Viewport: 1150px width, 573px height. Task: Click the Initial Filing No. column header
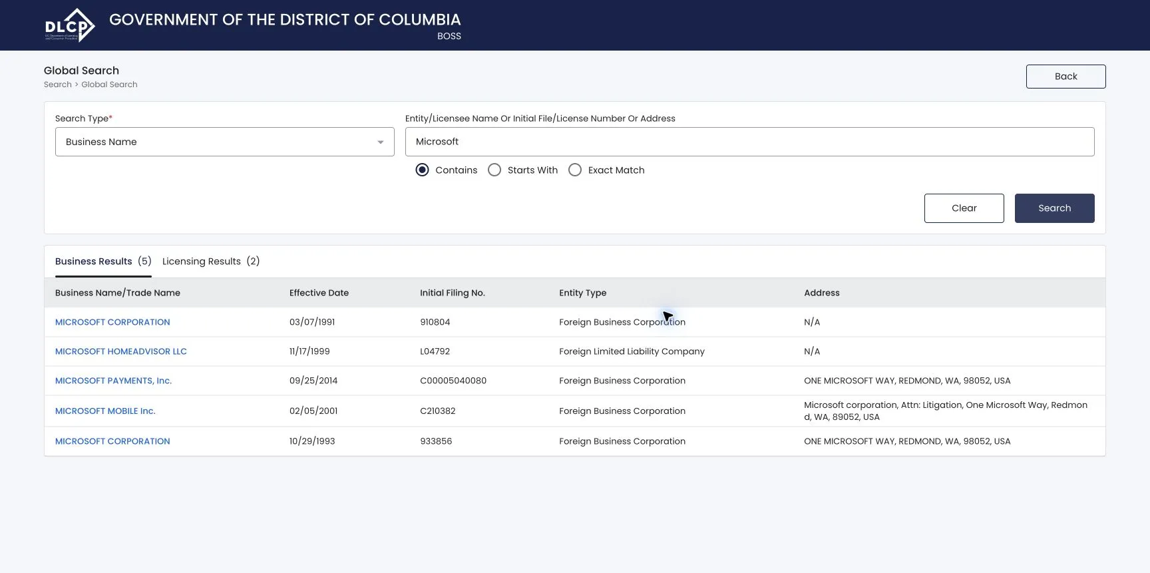tap(453, 293)
